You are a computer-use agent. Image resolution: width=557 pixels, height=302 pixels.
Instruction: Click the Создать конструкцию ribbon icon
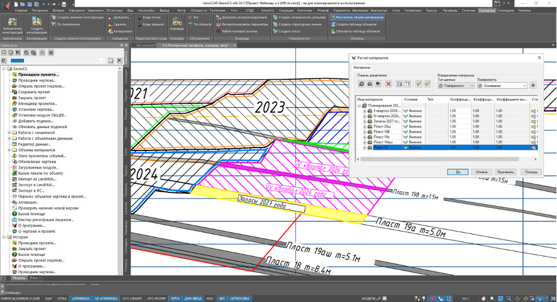(x=37, y=23)
